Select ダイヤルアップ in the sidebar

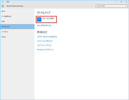click(x=17, y=27)
